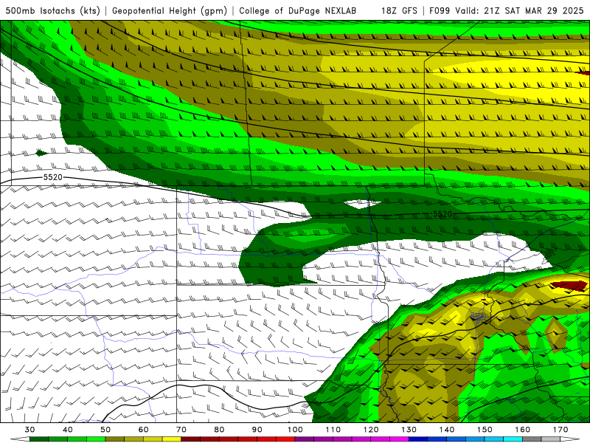The width and height of the screenshot is (590, 443).
Task: Click the legend value 130
Action: point(409,430)
